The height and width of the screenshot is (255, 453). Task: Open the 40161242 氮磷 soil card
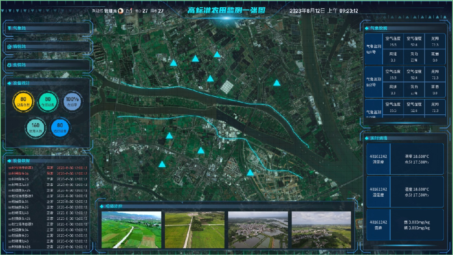point(405,225)
